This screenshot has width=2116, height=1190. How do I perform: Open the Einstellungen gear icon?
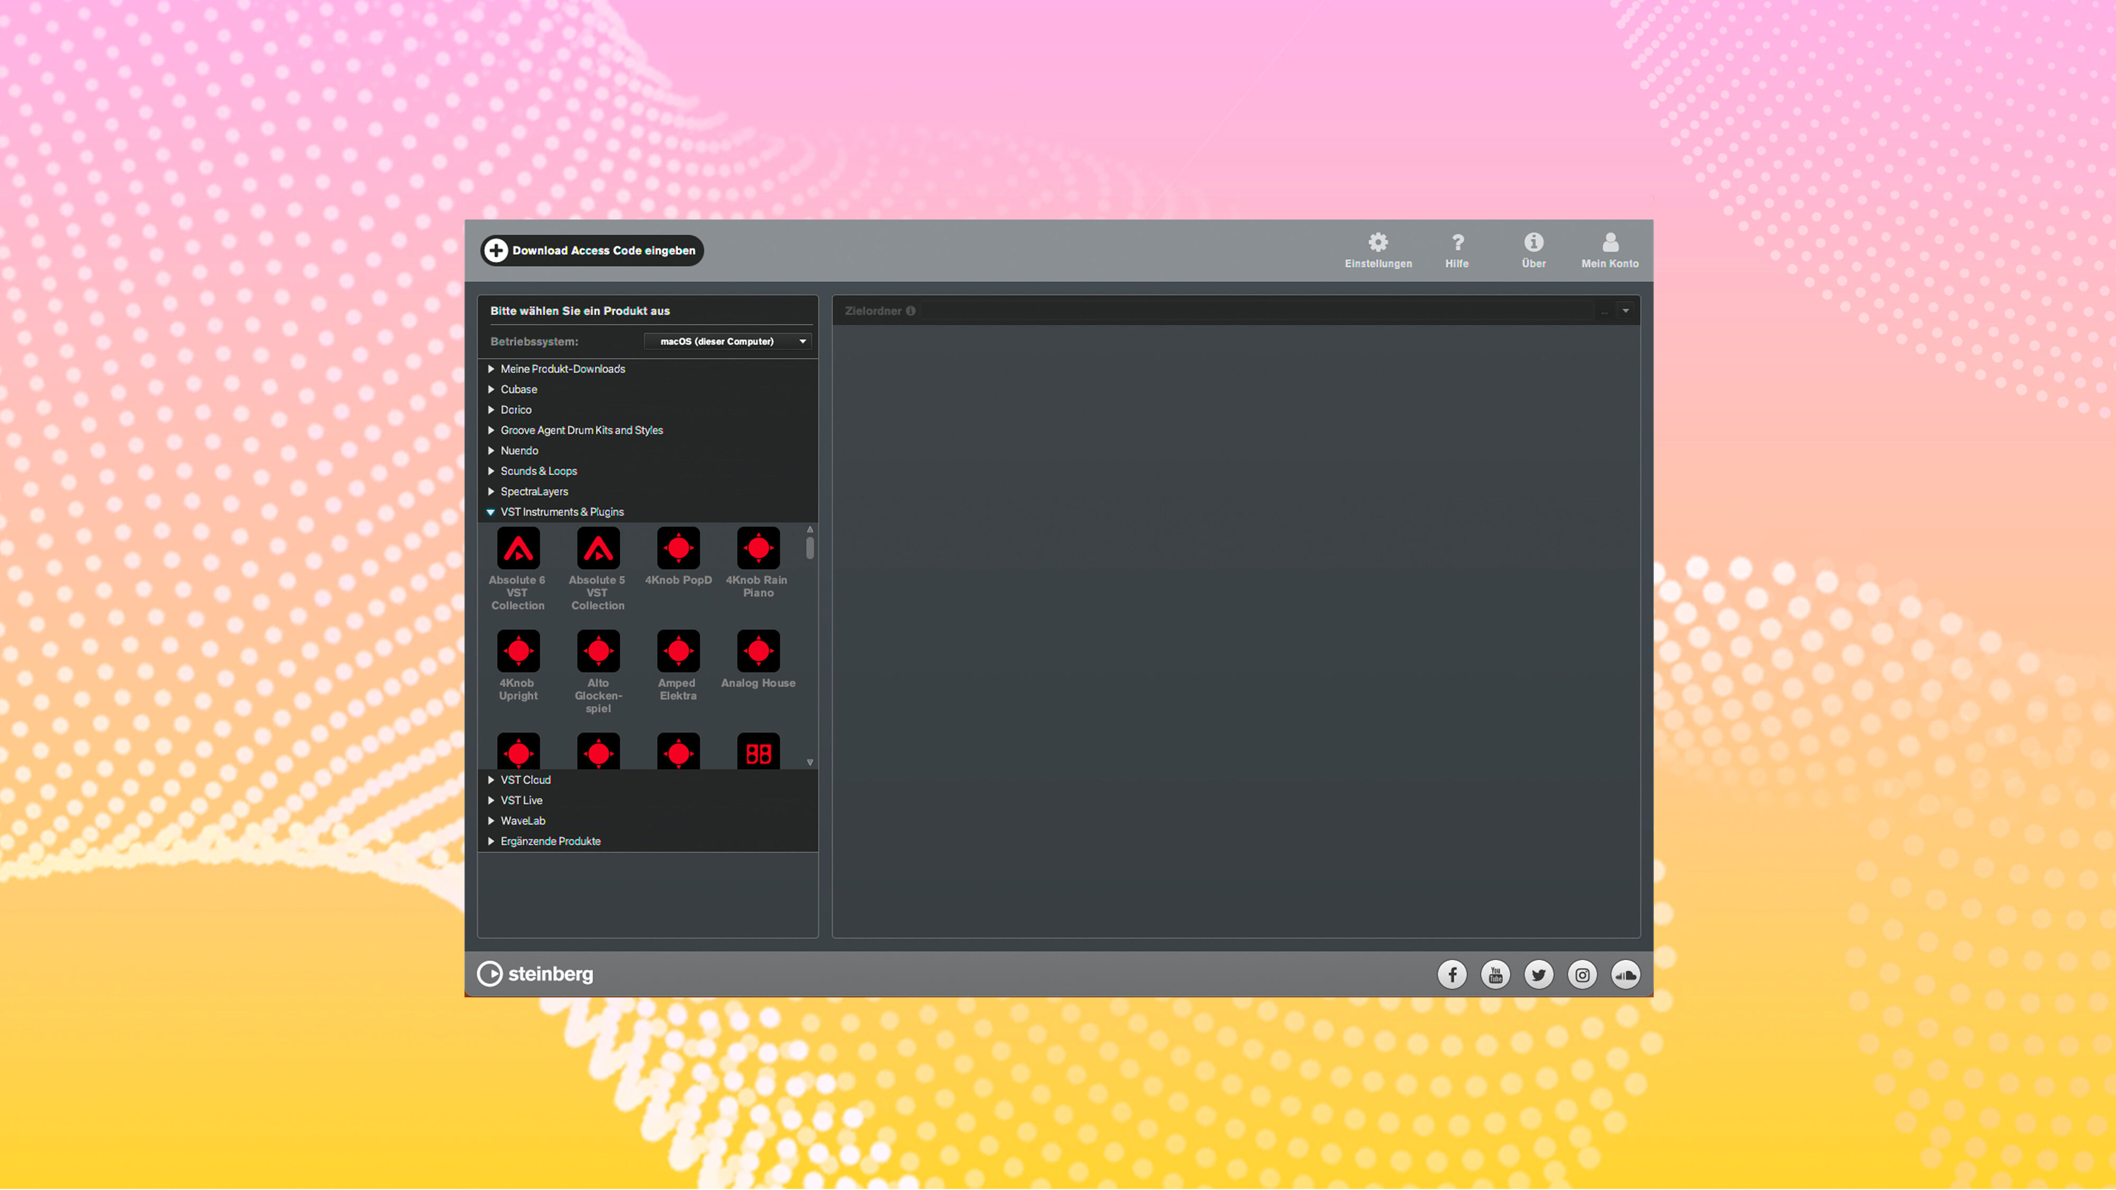click(1378, 243)
